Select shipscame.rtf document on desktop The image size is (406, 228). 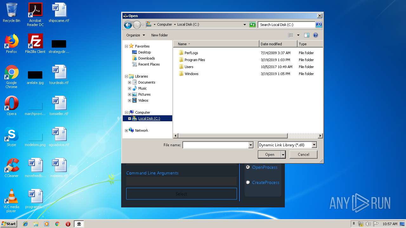[x=59, y=13]
